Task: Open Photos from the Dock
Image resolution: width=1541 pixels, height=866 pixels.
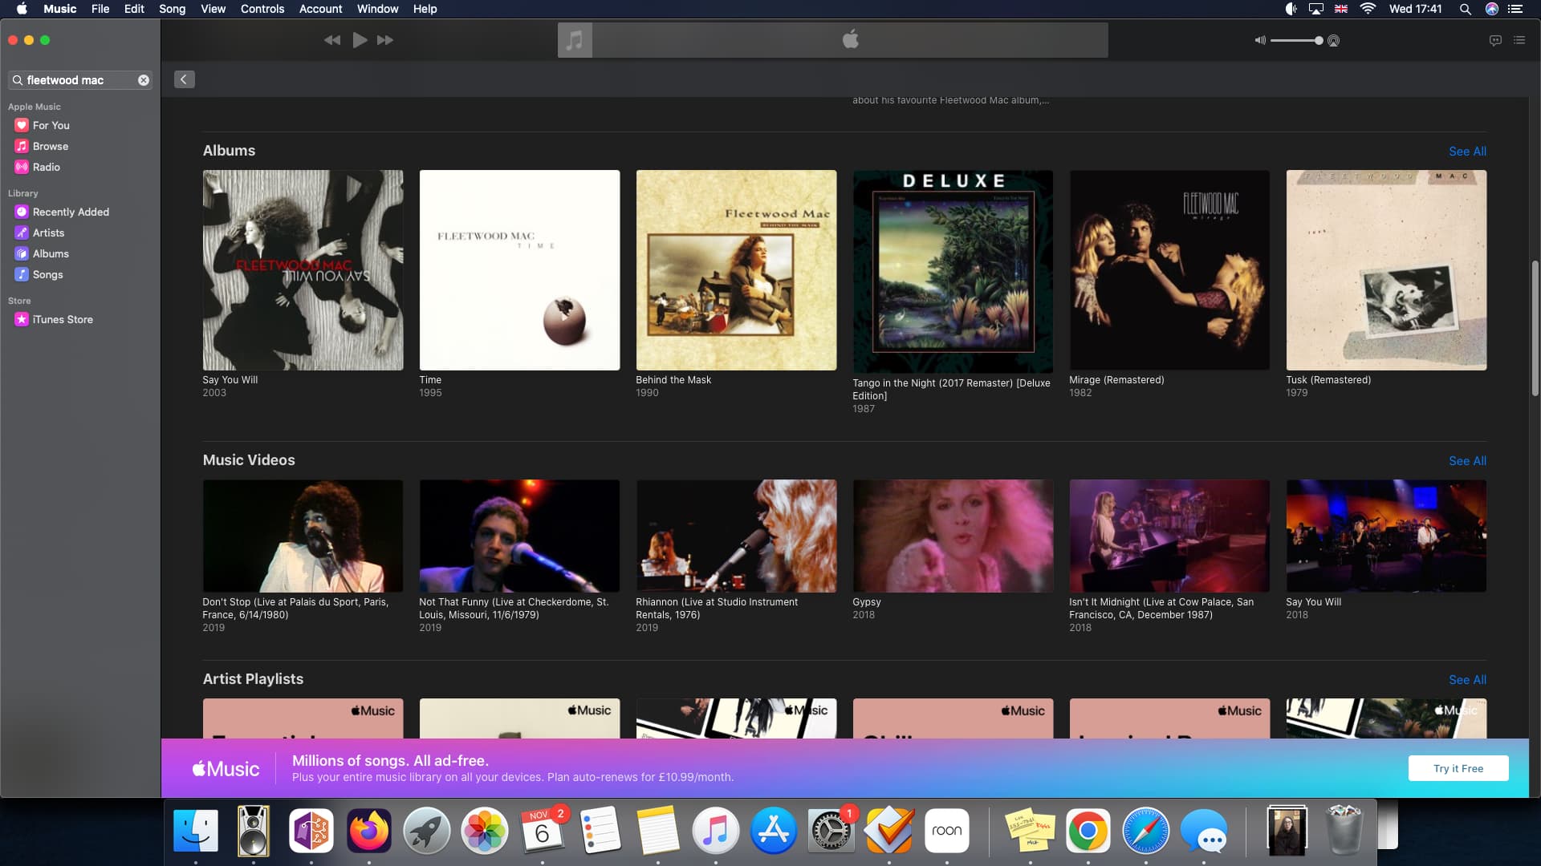Action: (485, 830)
